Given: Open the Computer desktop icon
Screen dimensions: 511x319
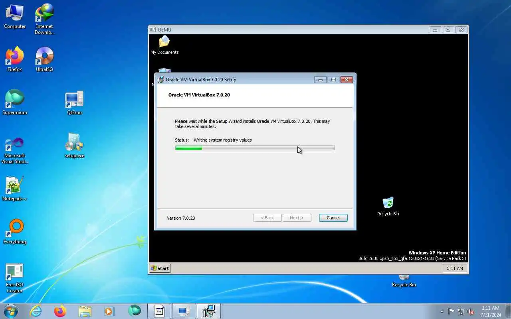Looking at the screenshot, I should [15, 17].
